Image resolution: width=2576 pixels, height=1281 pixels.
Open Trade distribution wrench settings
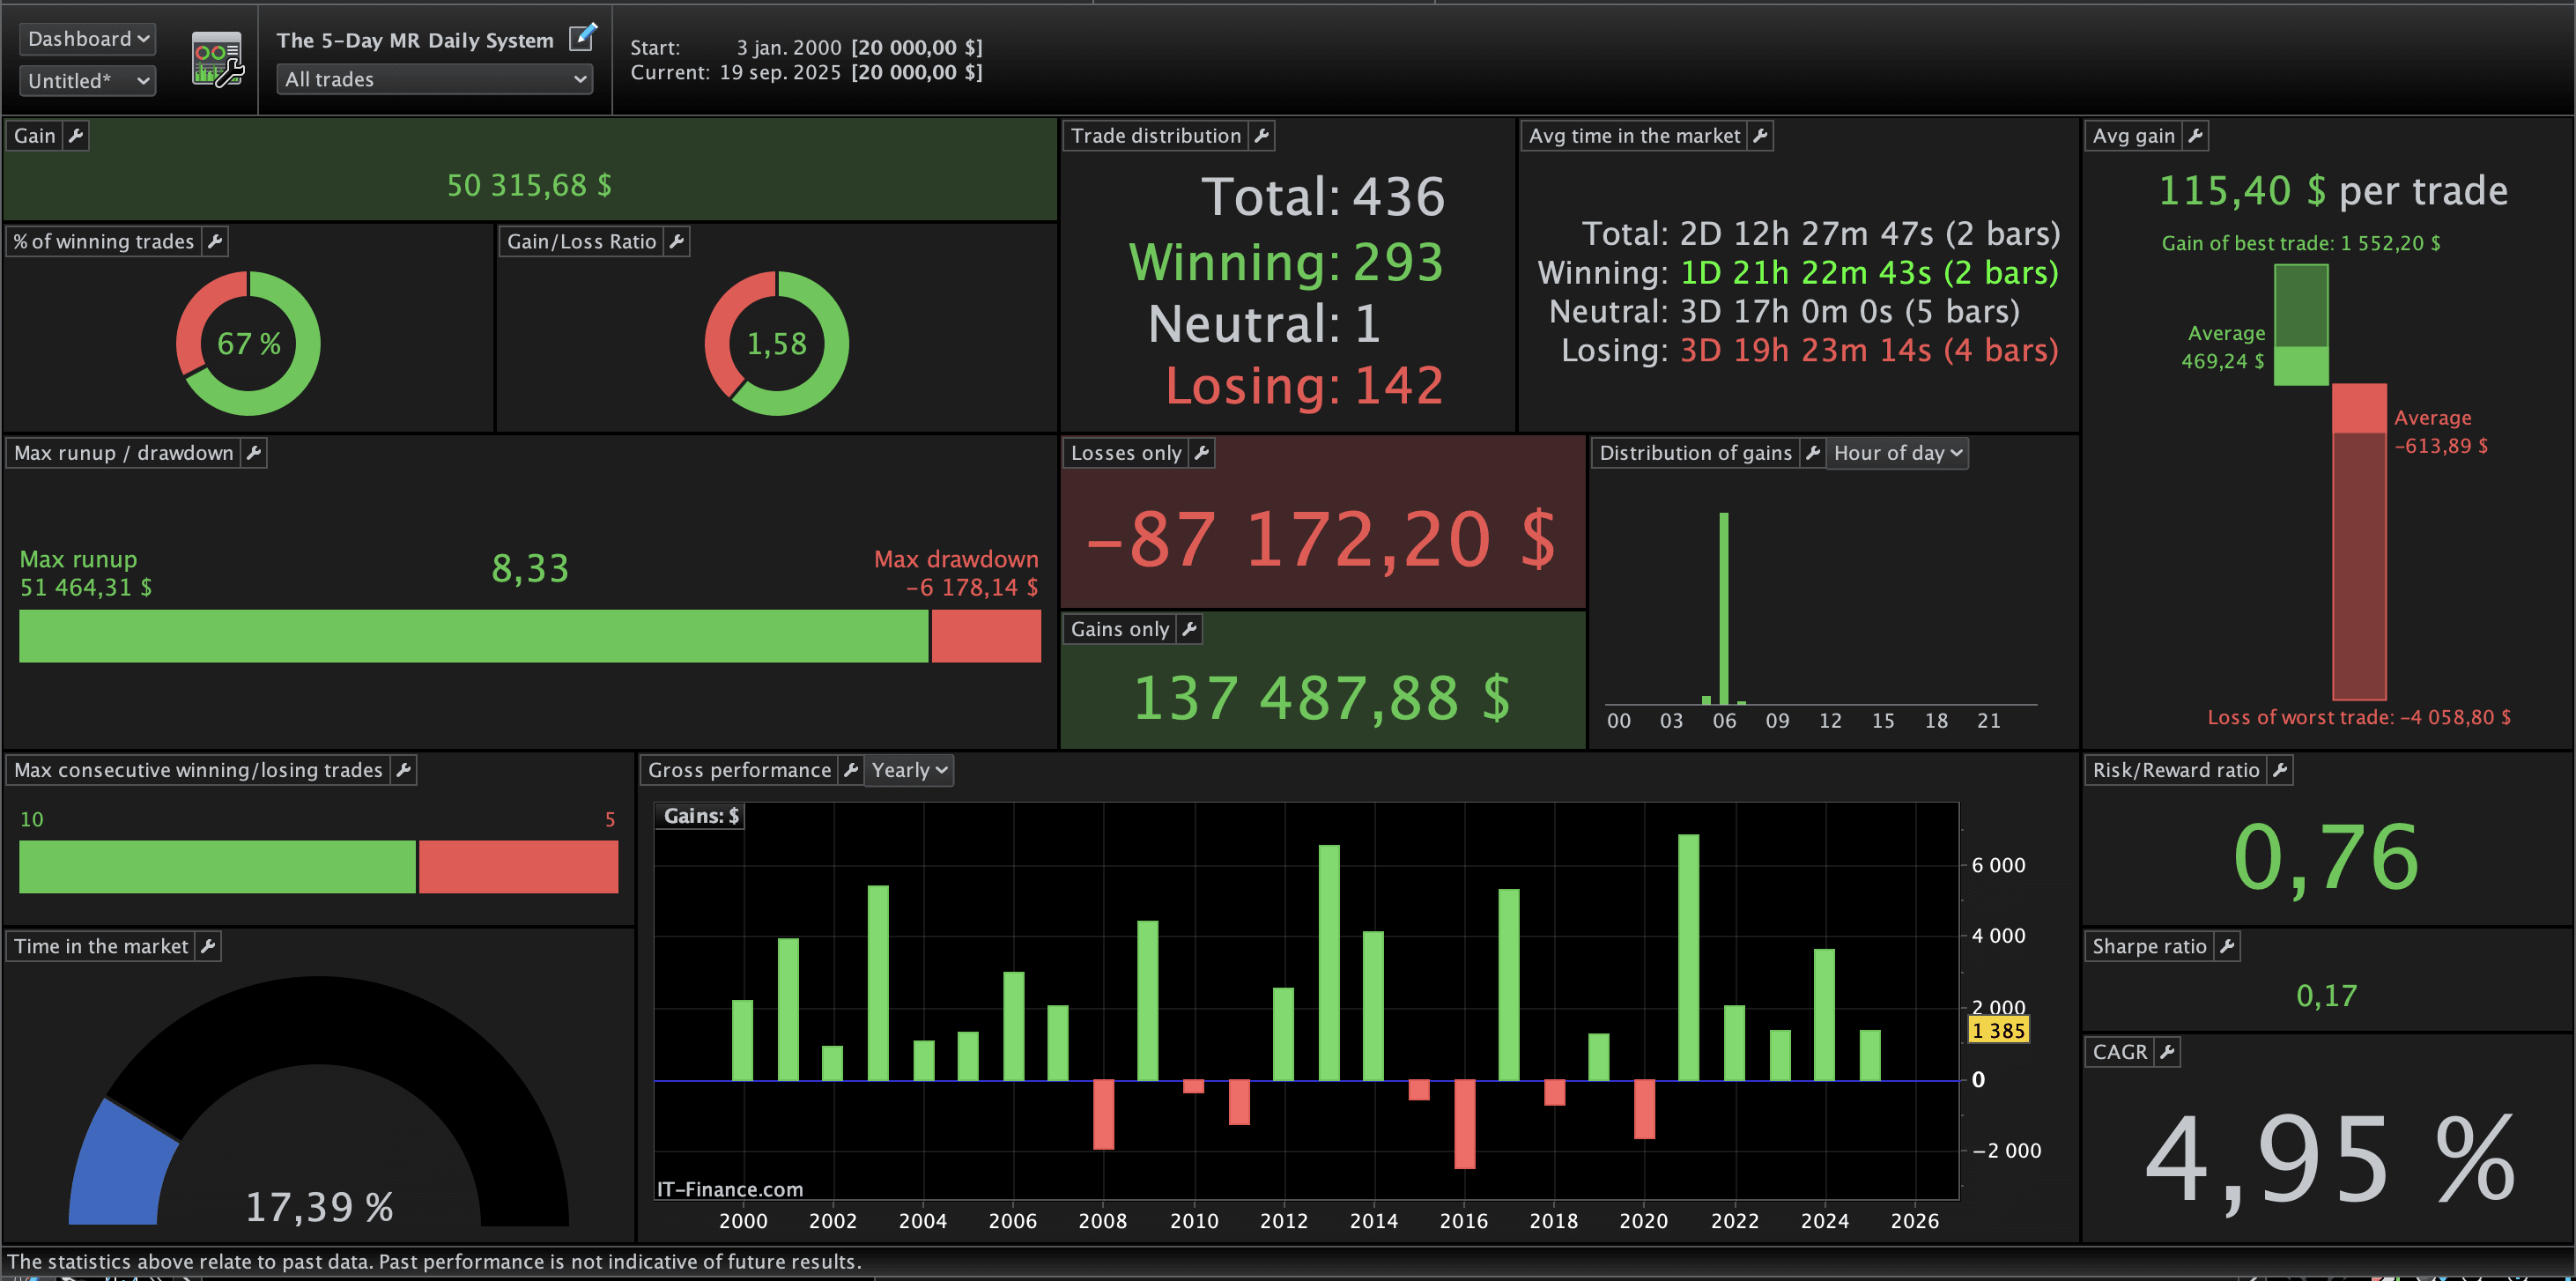[x=1262, y=136]
